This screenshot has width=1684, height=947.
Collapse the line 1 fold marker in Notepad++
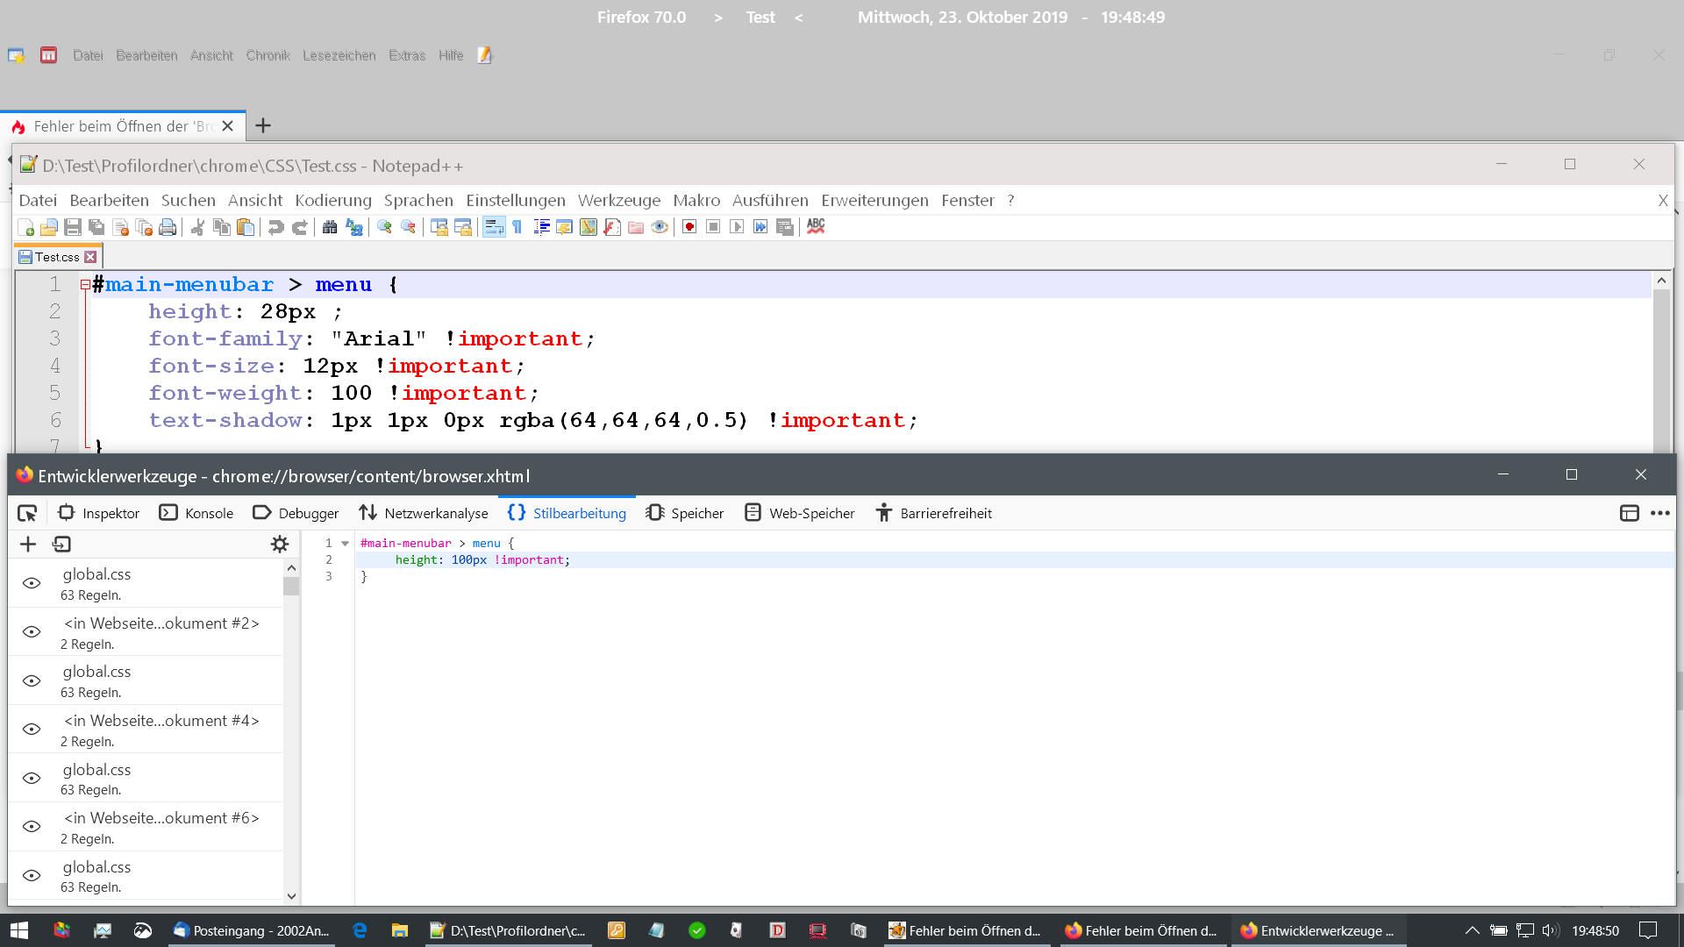tap(85, 285)
